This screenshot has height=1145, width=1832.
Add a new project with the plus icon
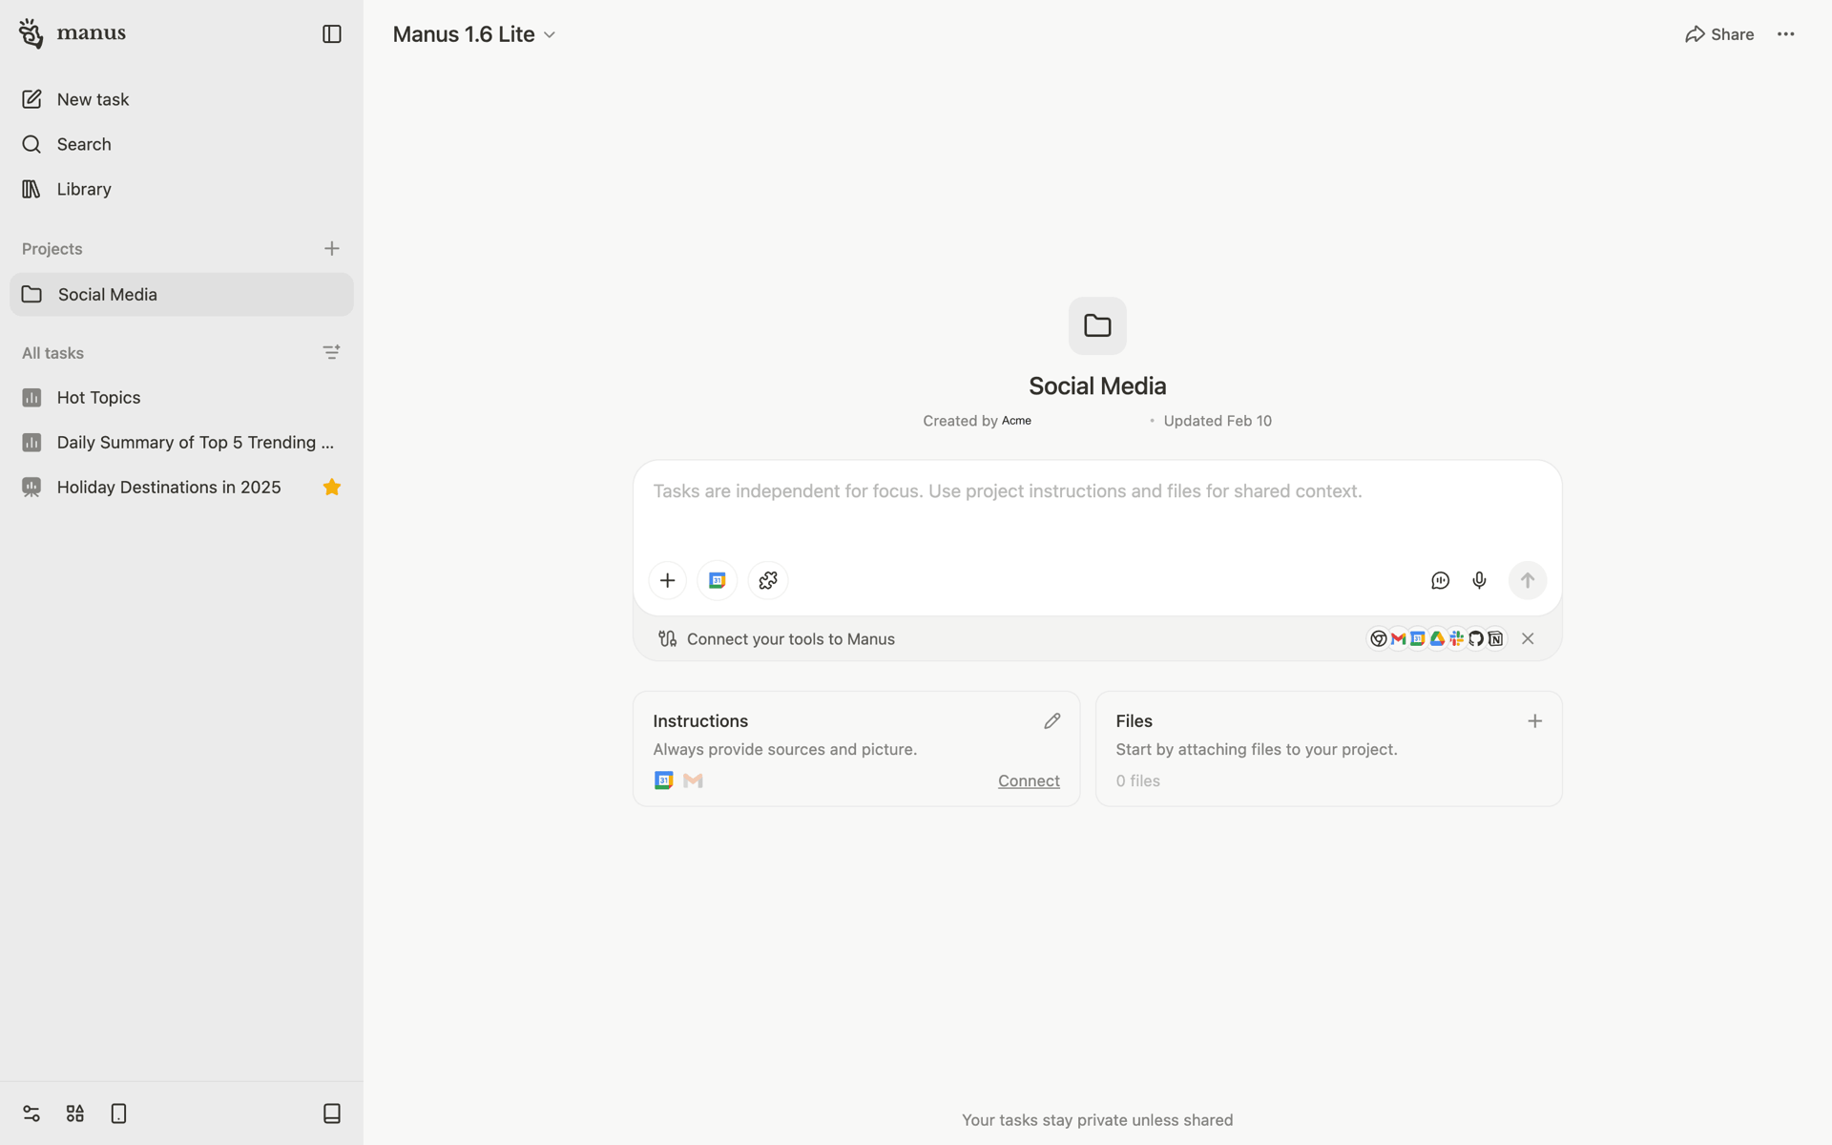(332, 249)
